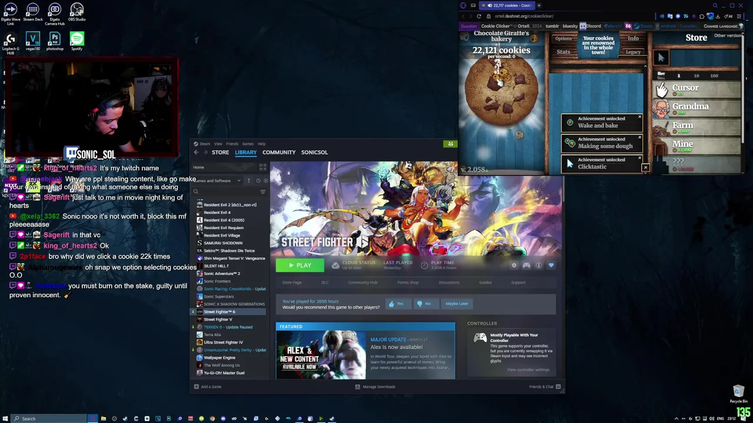Select buy quantity 100 in Cookie Clicker store
The height and width of the screenshot is (423, 753).
click(x=714, y=76)
